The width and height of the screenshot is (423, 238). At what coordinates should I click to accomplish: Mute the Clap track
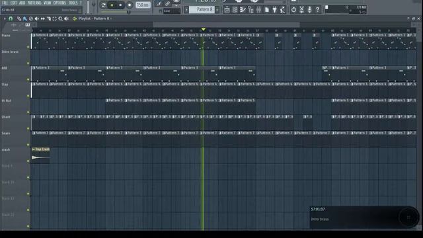pyautogui.click(x=28, y=96)
